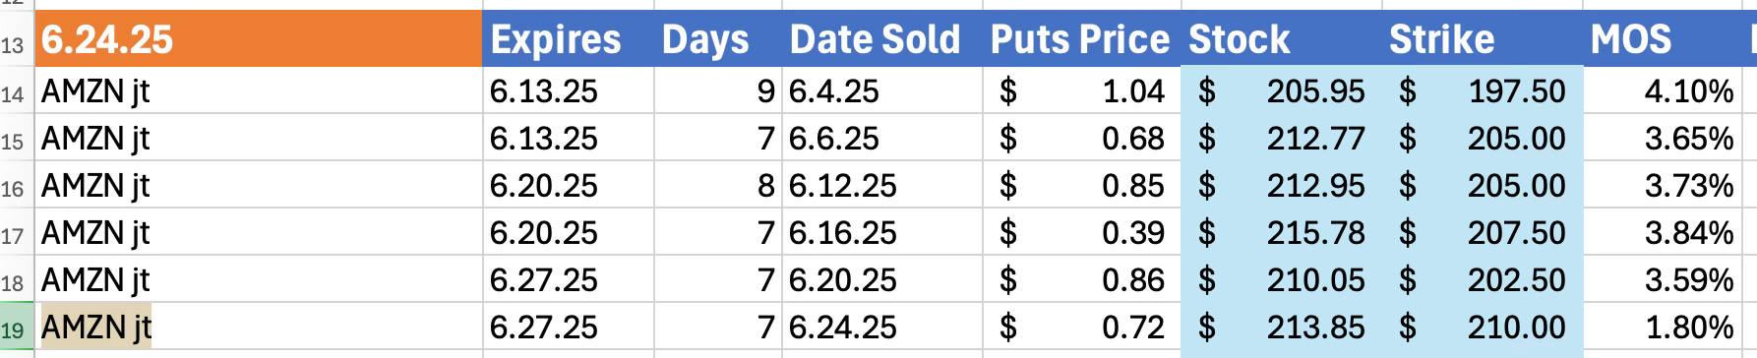Click the date sold cell 6.12.25

pyautogui.click(x=882, y=186)
